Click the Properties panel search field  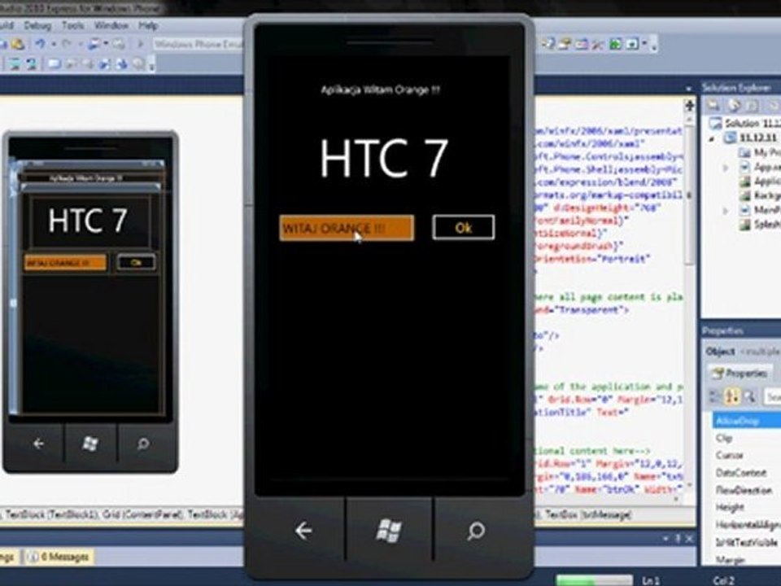click(x=772, y=397)
